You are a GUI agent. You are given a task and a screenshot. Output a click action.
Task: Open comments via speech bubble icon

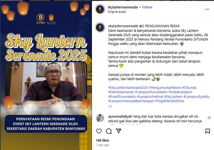(109, 131)
